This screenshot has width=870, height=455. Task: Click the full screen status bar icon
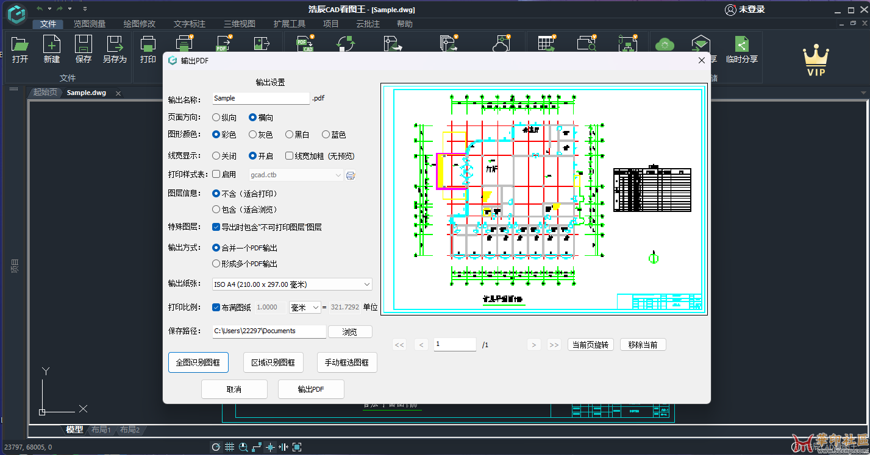[x=297, y=447]
